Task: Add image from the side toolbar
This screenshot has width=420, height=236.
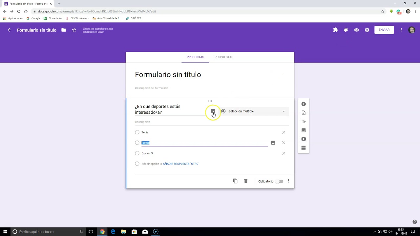Action: coord(304,130)
